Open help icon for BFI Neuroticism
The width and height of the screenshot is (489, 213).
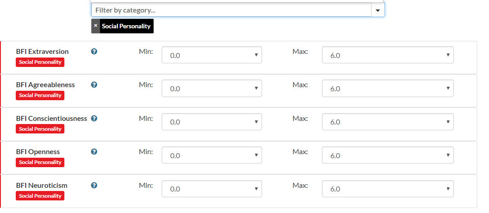(x=94, y=185)
